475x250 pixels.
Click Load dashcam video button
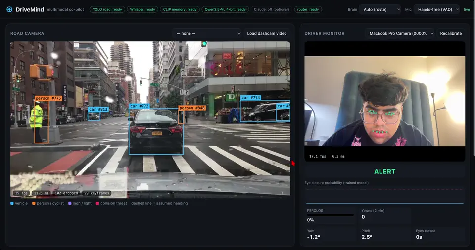267,33
